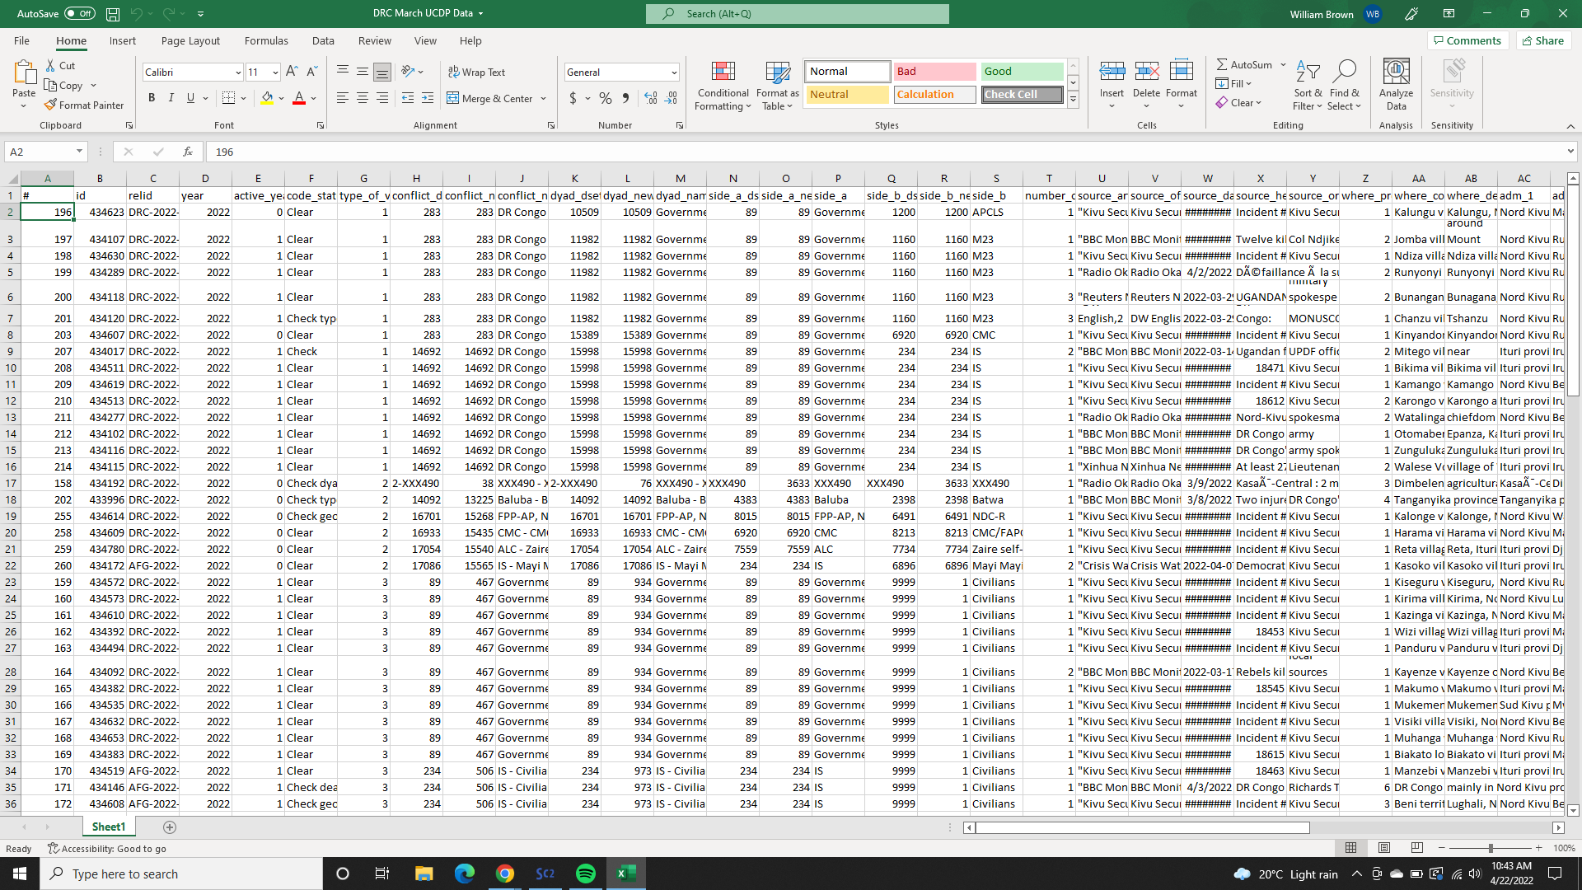Viewport: 1582px width, 890px height.
Task: Click the Sort & Filter icon
Action: pyautogui.click(x=1308, y=85)
